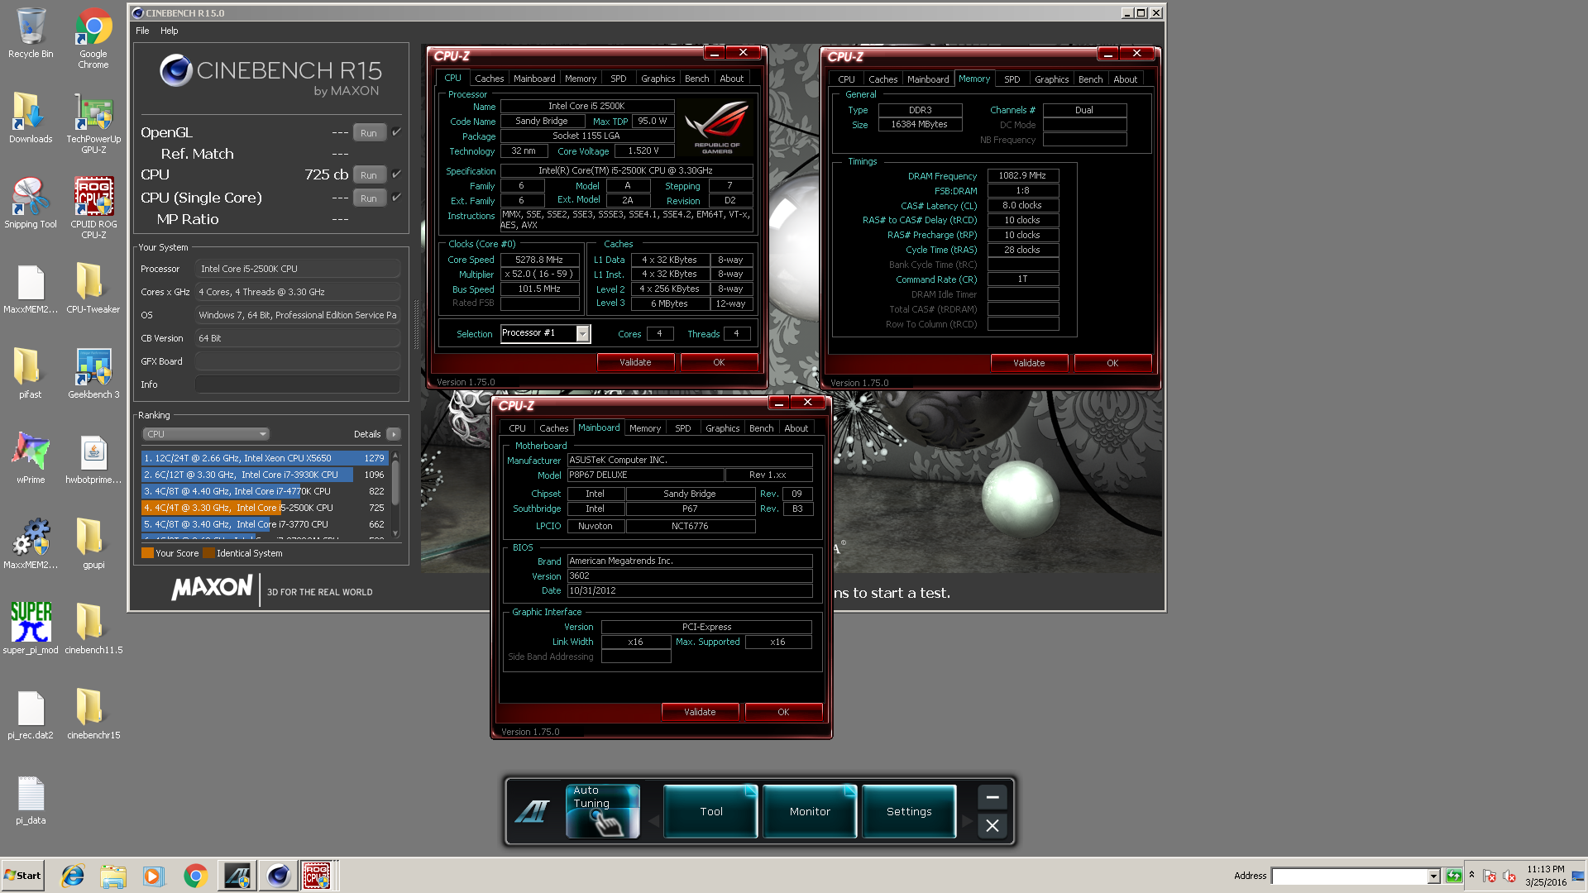Open AI Suite Settings
Screen dimensions: 1588x893
click(909, 811)
